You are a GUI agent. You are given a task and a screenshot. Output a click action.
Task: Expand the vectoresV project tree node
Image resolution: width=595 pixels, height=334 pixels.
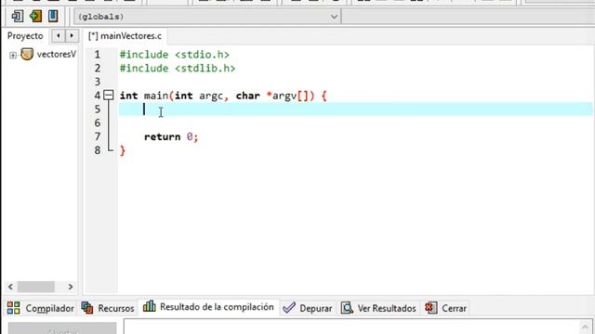(x=13, y=56)
